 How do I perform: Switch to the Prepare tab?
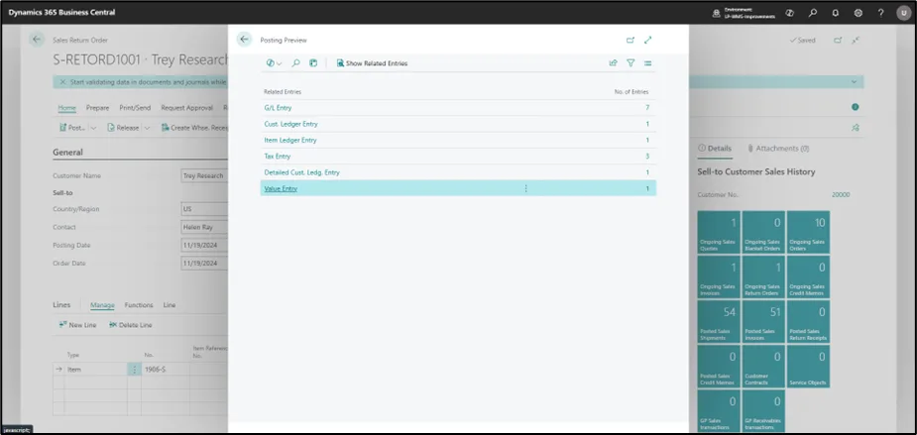tap(98, 108)
